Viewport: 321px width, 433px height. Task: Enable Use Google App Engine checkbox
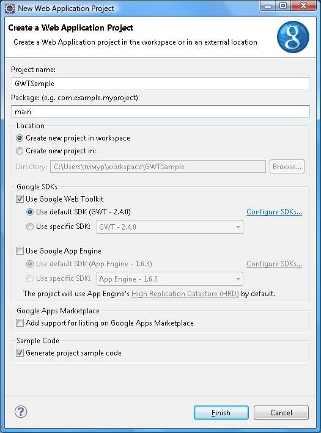(x=20, y=251)
